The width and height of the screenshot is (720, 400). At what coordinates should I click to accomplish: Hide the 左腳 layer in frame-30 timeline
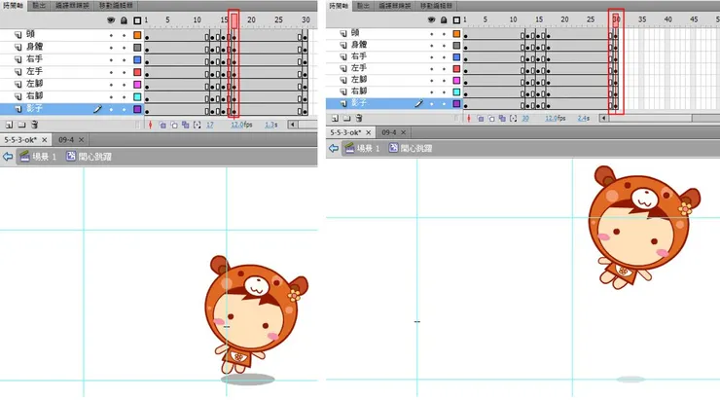[x=431, y=81]
